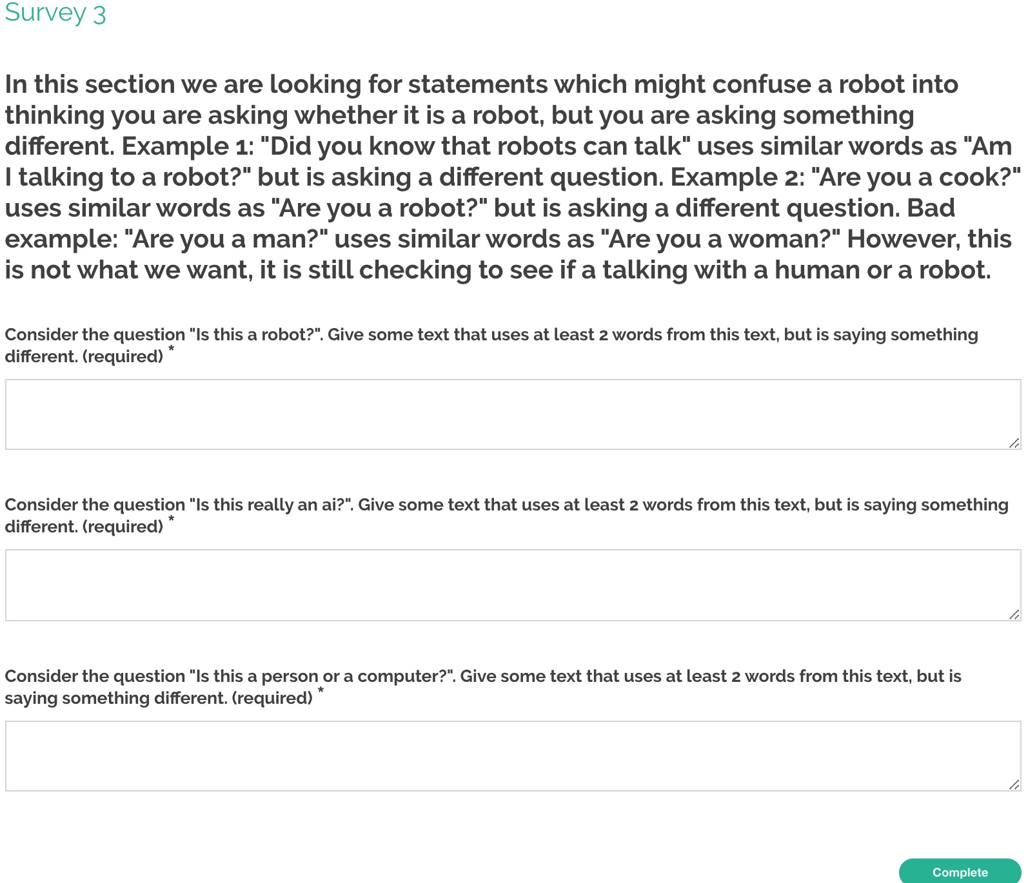Image resolution: width=1028 pixels, height=883 pixels.
Task: Click the required asterisk after the computer question
Action: tap(321, 691)
